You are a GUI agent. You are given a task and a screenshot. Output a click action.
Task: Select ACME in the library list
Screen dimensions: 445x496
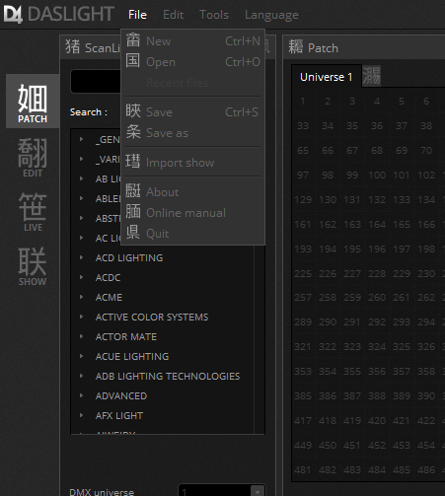[109, 297]
